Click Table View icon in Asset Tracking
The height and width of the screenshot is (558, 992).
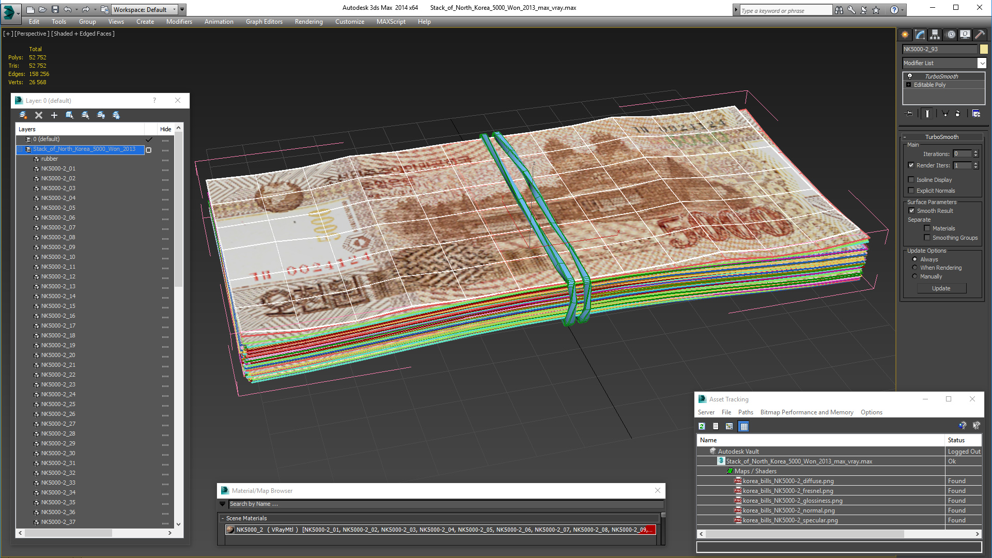[744, 426]
